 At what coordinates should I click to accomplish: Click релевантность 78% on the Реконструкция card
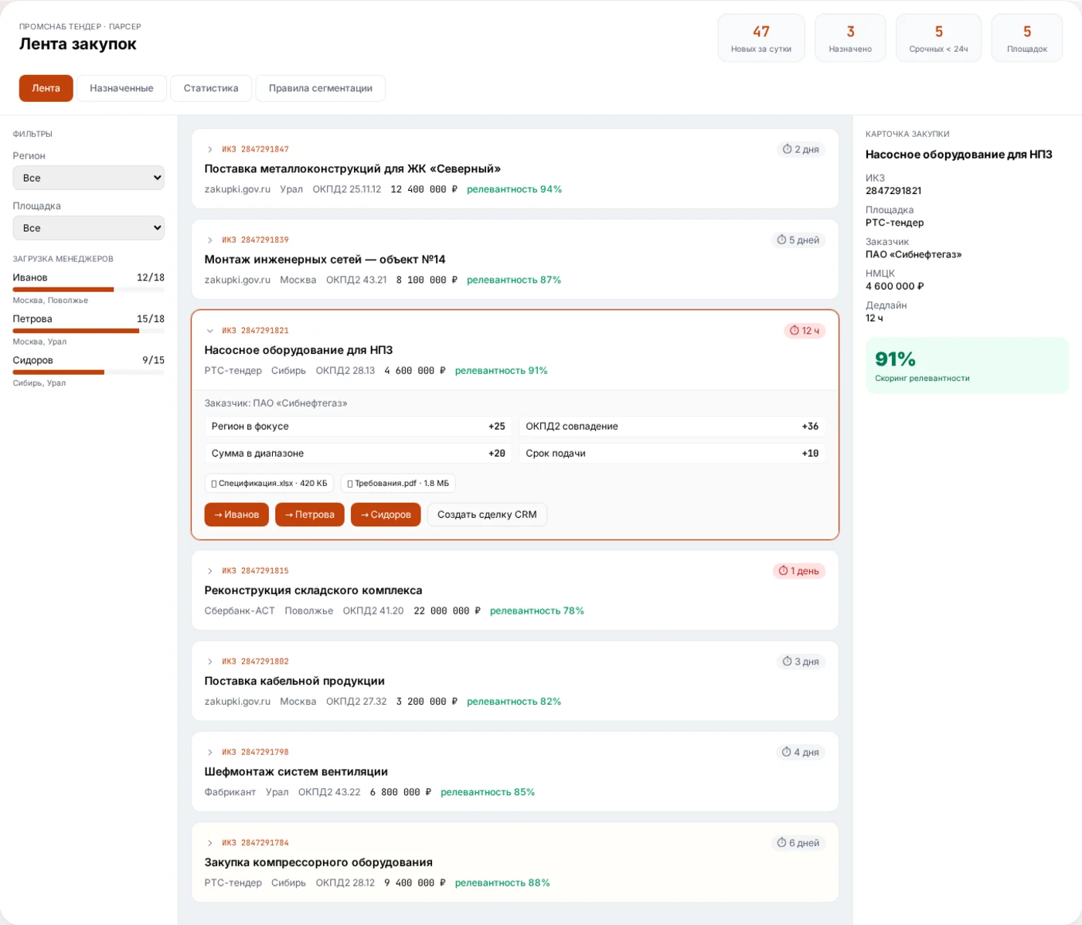tap(537, 611)
